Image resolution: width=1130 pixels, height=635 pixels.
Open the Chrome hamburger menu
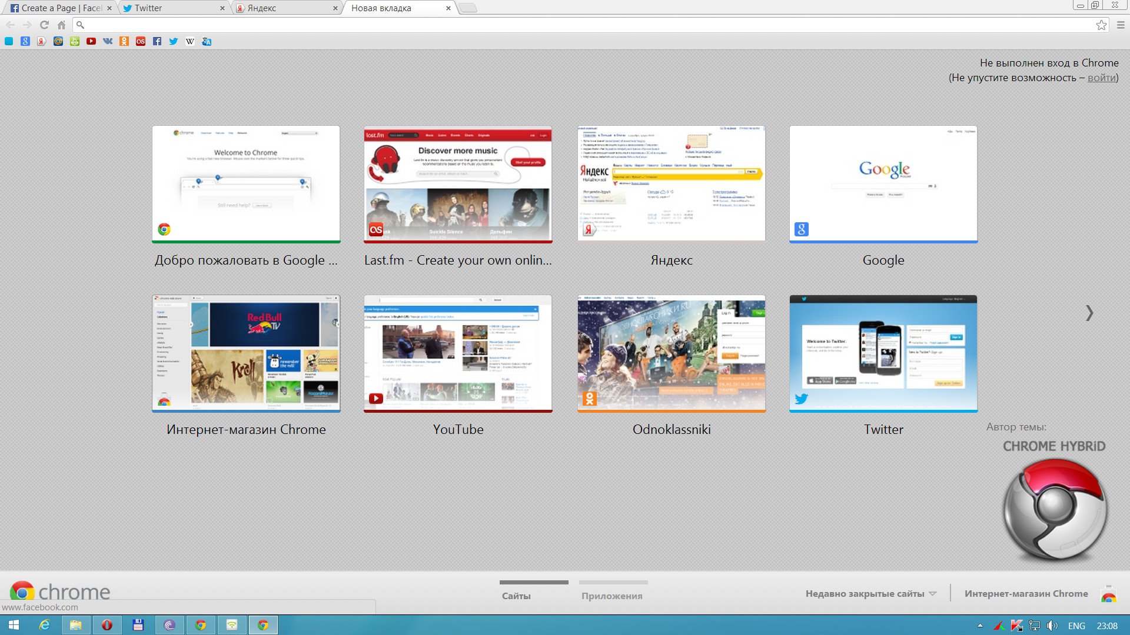pyautogui.click(x=1121, y=25)
